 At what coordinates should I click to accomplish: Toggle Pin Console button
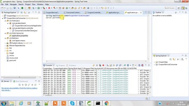(125, 65)
